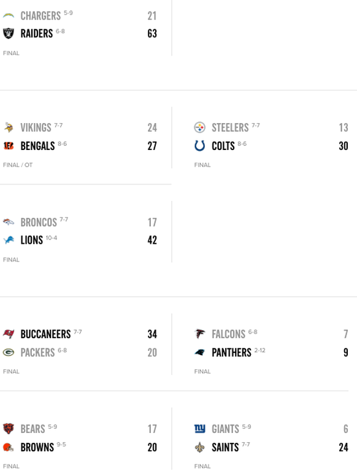The height and width of the screenshot is (474, 357).
Task: Click the Colts score of 30
Action: click(x=344, y=146)
